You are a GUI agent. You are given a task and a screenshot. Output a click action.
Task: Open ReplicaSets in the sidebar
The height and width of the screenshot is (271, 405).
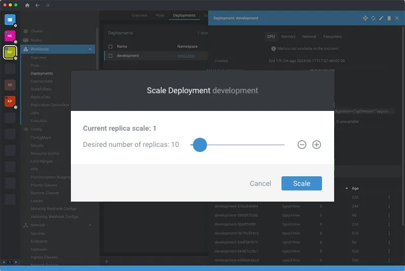(x=40, y=97)
